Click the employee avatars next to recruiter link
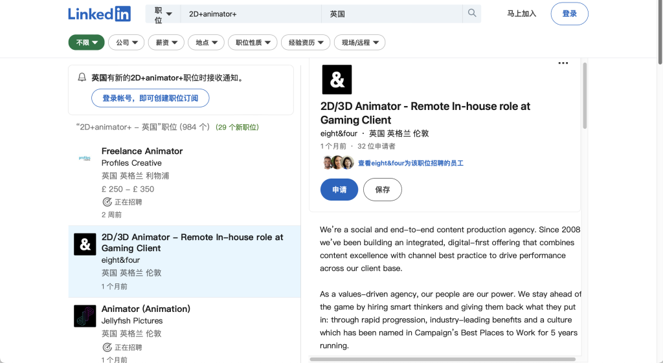The width and height of the screenshot is (663, 363). [338, 162]
